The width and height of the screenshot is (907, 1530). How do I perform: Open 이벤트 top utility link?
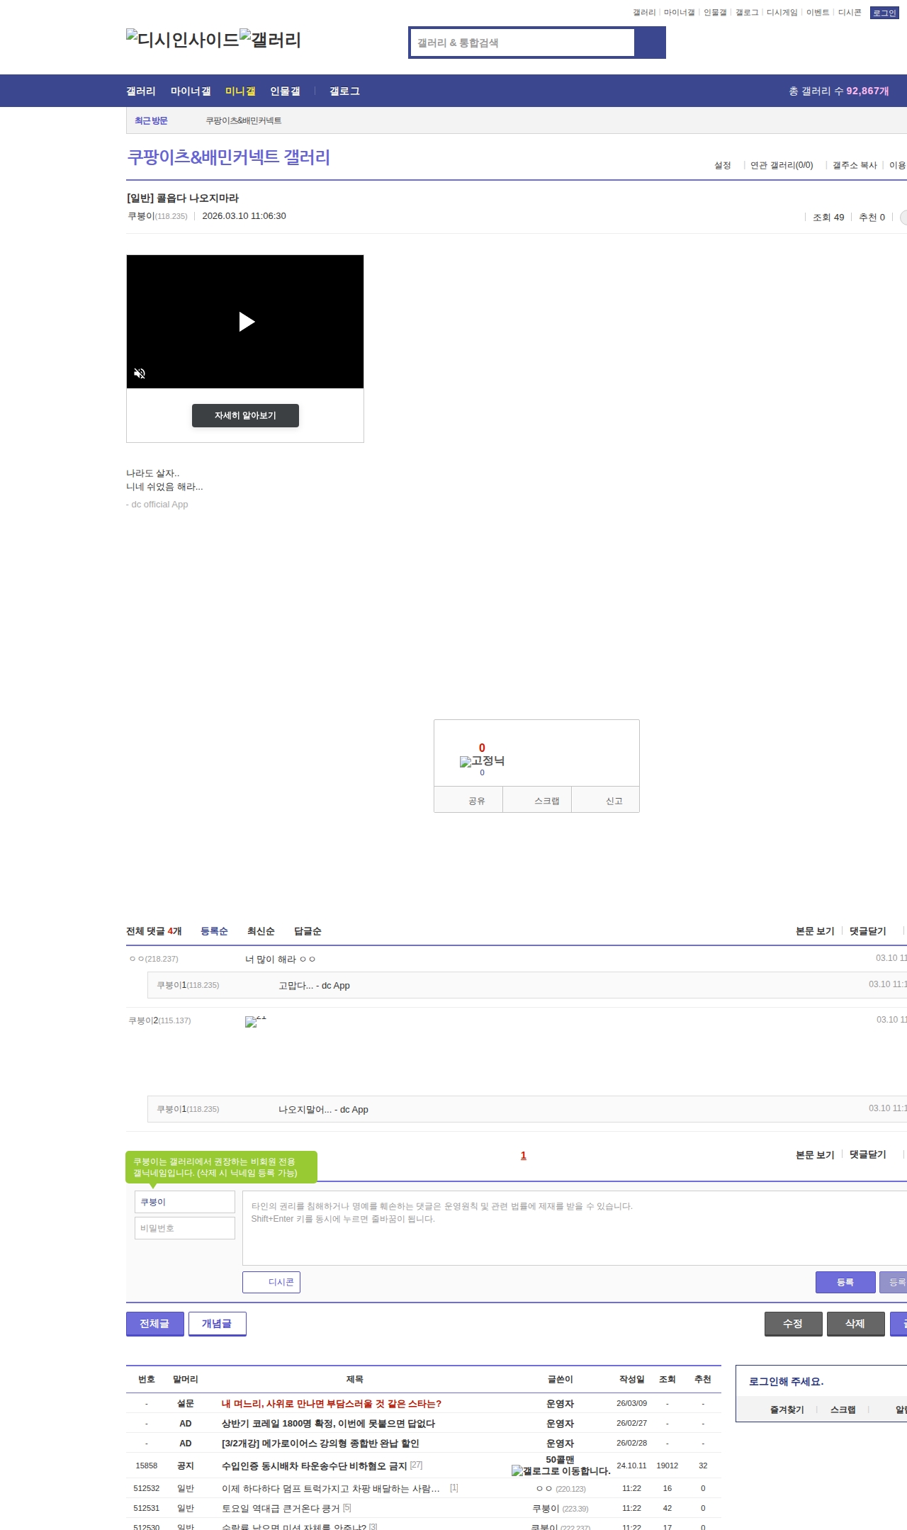point(818,13)
